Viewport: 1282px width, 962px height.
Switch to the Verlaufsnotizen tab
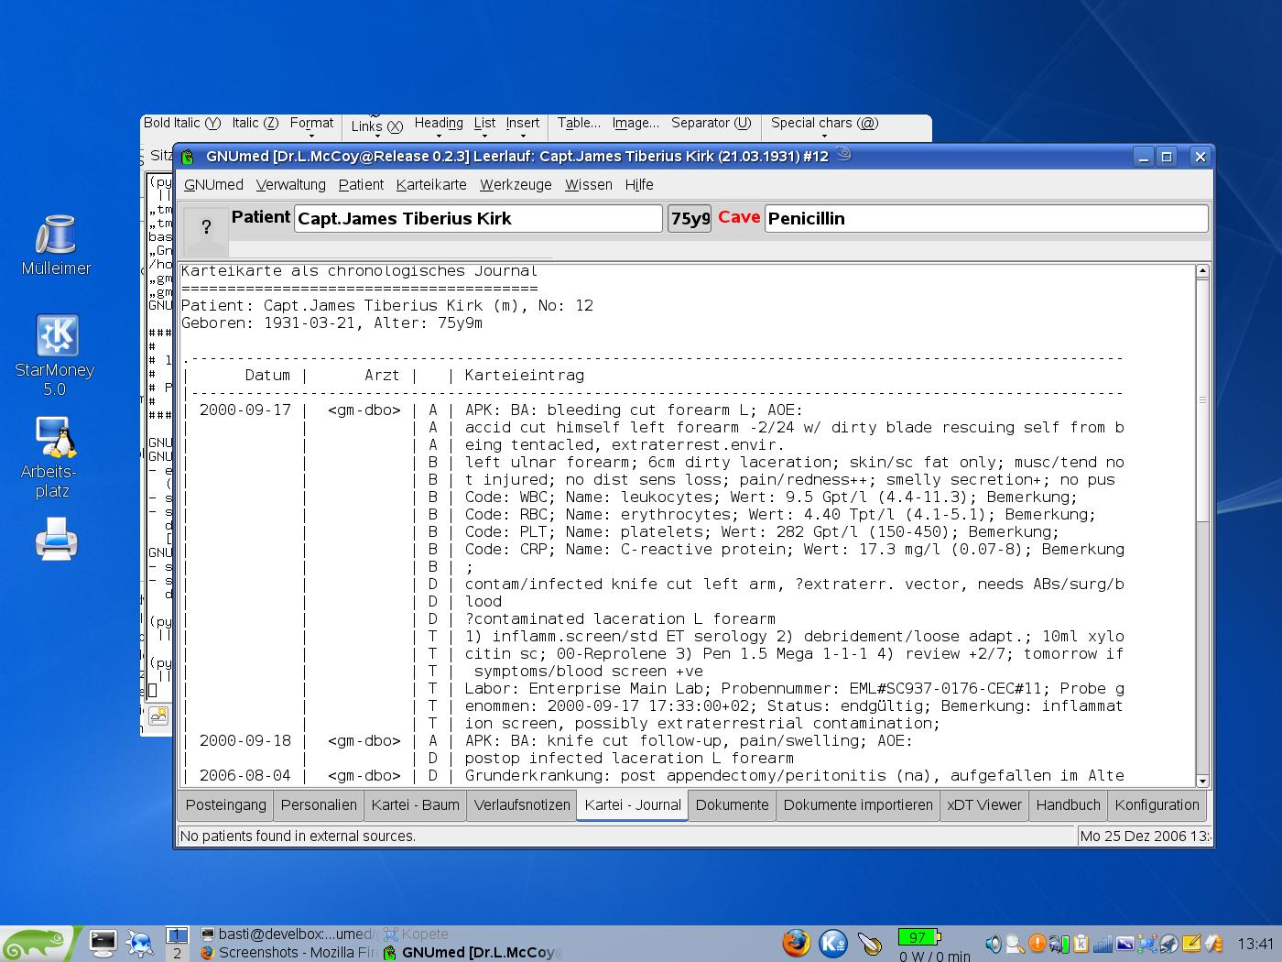[x=522, y=804]
